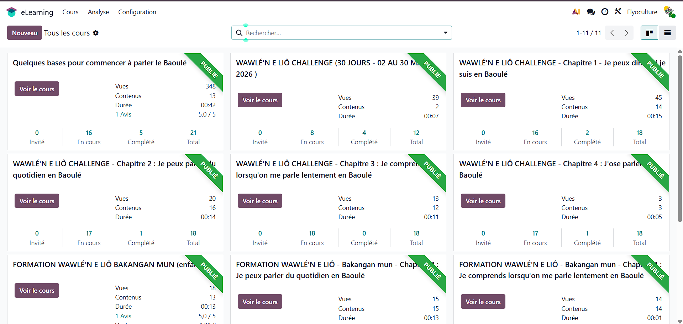The width and height of the screenshot is (683, 324).
Task: Click the Rechercher search field
Action: tap(342, 33)
